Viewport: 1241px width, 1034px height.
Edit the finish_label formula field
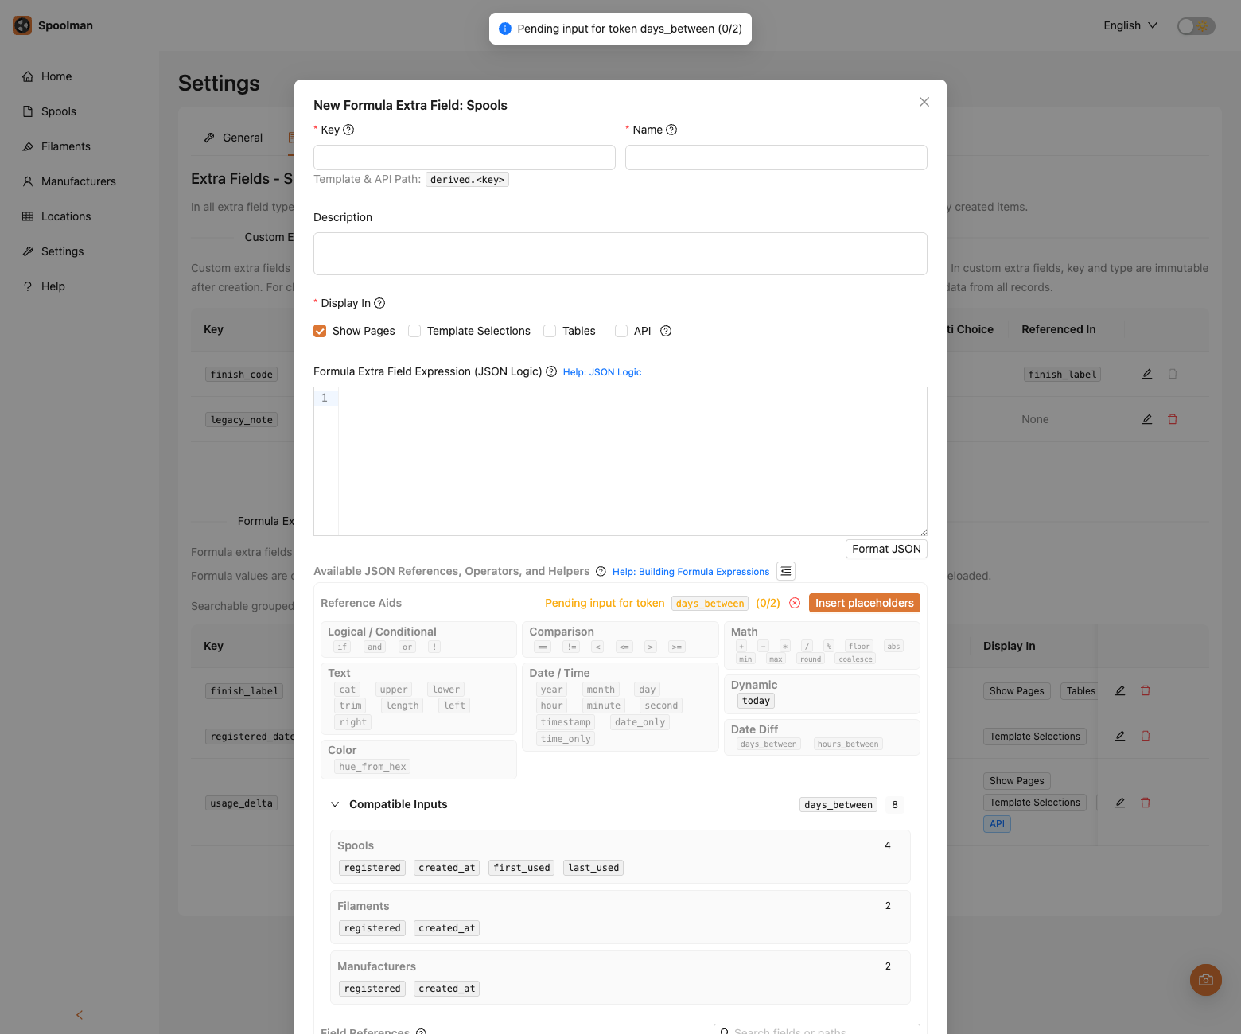click(x=1120, y=690)
